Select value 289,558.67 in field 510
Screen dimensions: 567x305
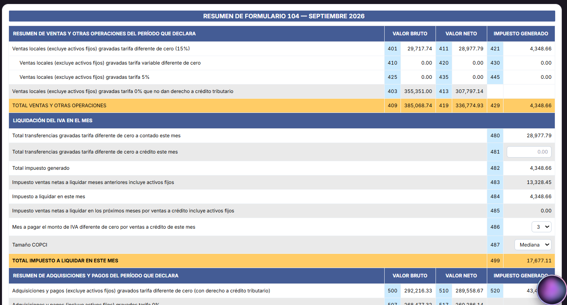tap(469, 291)
